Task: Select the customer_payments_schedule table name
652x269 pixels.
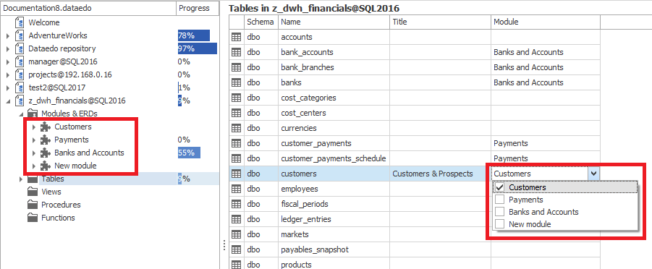Action: click(334, 158)
